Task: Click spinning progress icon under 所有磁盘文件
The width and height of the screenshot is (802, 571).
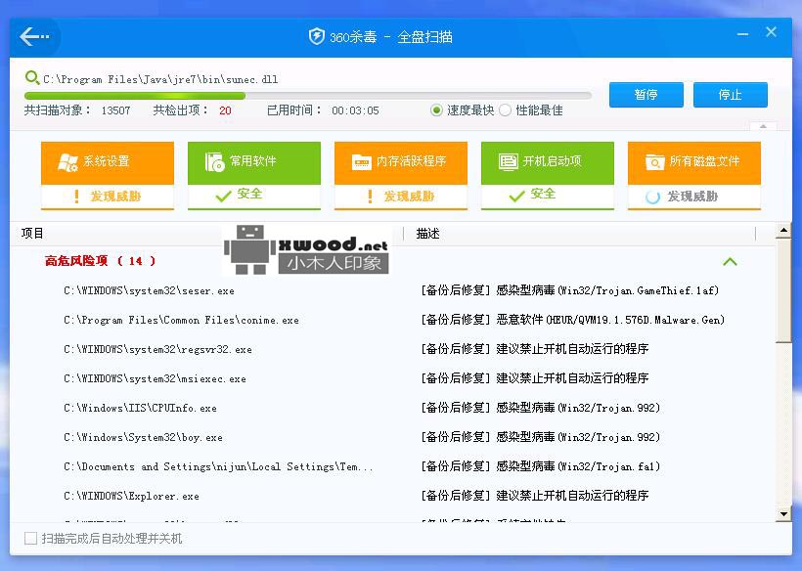Action: coord(652,197)
